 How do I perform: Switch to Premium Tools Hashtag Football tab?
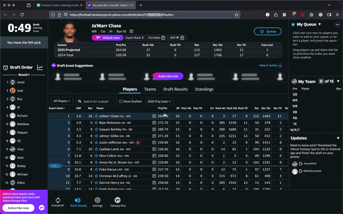[60, 5]
